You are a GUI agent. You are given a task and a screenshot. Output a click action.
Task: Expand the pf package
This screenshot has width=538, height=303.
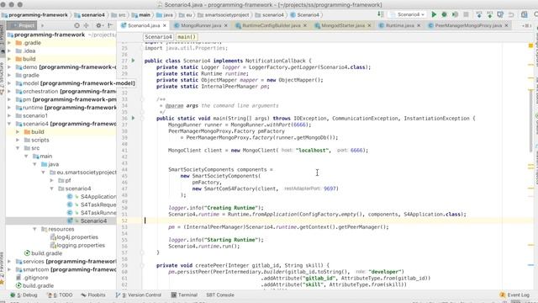pos(52,180)
